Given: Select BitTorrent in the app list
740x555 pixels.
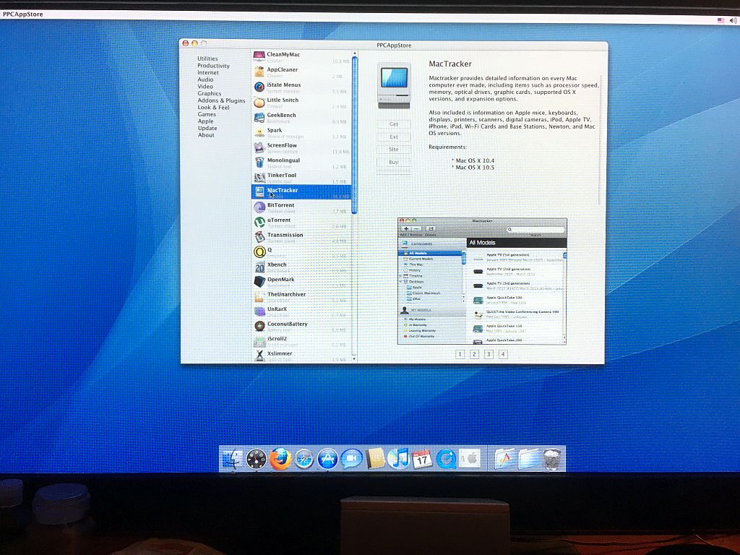Looking at the screenshot, I should tap(301, 207).
